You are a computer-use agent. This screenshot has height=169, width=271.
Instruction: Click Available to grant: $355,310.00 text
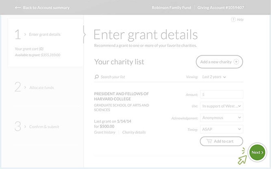coord(37,55)
